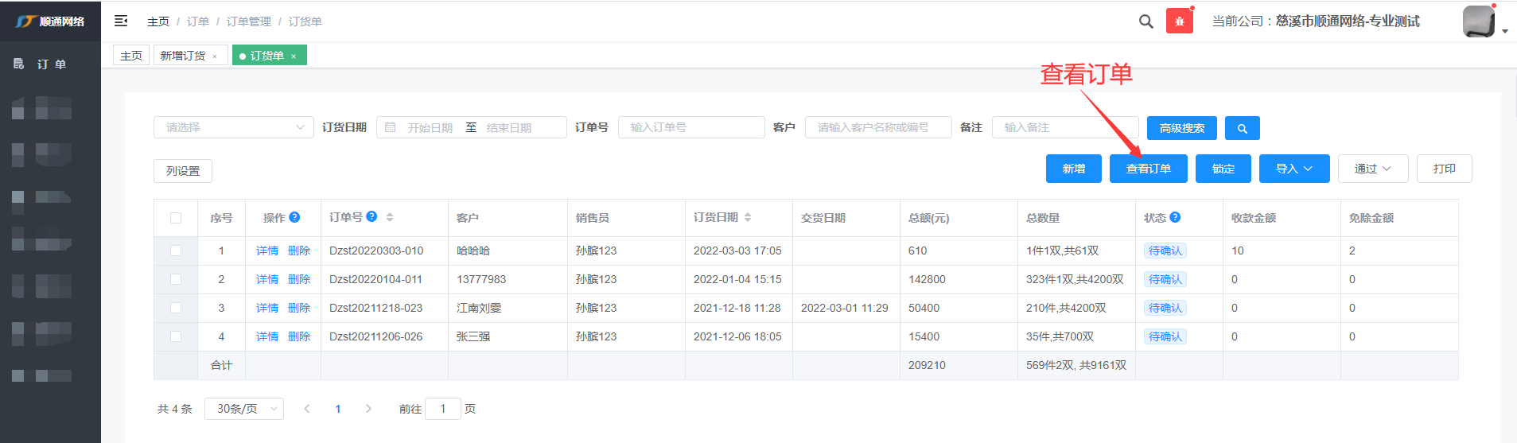Click help icon next to 状态 column
Image resolution: width=1517 pixels, height=443 pixels.
tap(1175, 217)
